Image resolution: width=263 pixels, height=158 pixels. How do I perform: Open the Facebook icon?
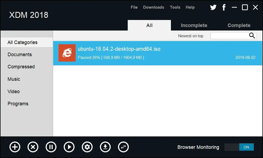click(224, 7)
